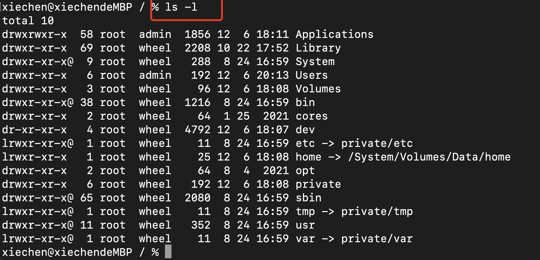Click the cores directory entry
The height and width of the screenshot is (260, 540).
coord(312,116)
